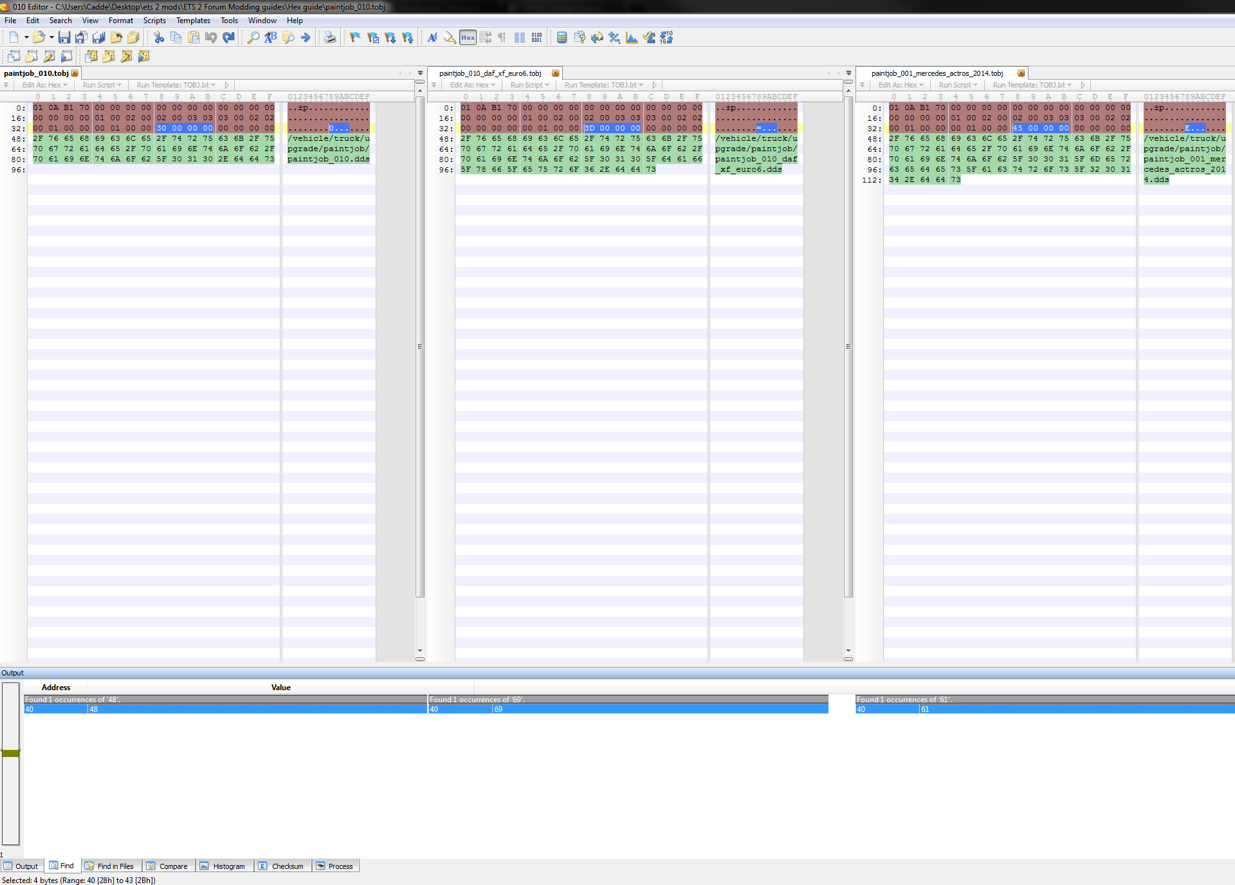Click the binary 0100 0001 view icon

tap(536, 37)
